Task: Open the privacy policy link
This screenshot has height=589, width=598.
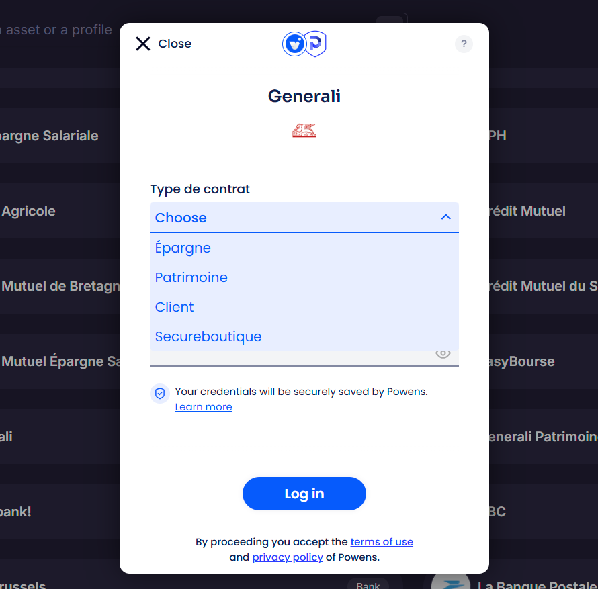Action: [288, 557]
